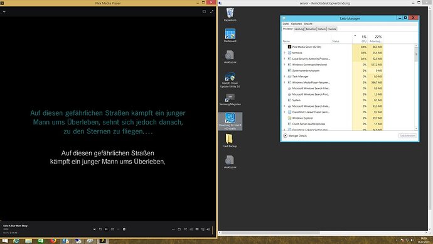
Task: Expand the Diensthost: Lokaler Dienst row
Action: point(284,112)
